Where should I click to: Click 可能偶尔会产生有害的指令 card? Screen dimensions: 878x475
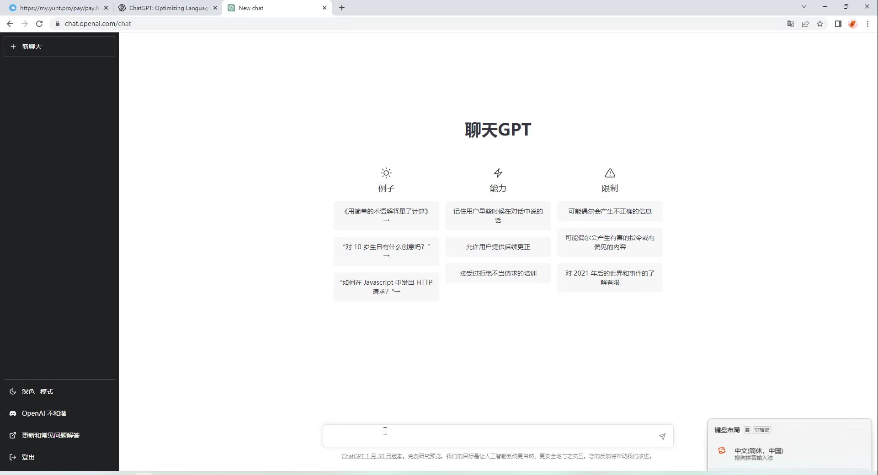[x=610, y=242]
